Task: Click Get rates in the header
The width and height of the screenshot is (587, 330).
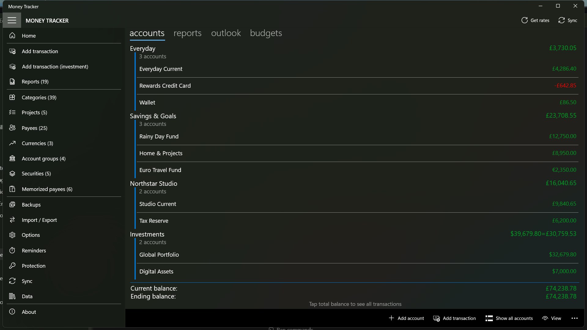Action: click(535, 20)
